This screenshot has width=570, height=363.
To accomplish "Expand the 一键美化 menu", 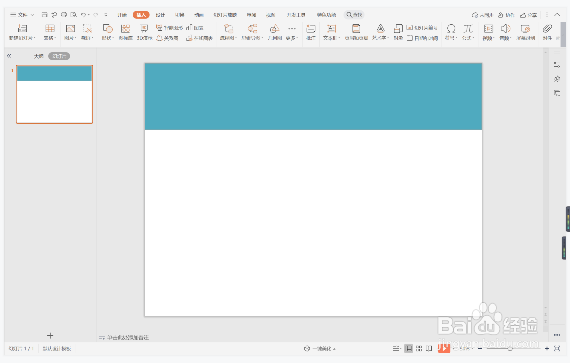I will click(x=320, y=348).
